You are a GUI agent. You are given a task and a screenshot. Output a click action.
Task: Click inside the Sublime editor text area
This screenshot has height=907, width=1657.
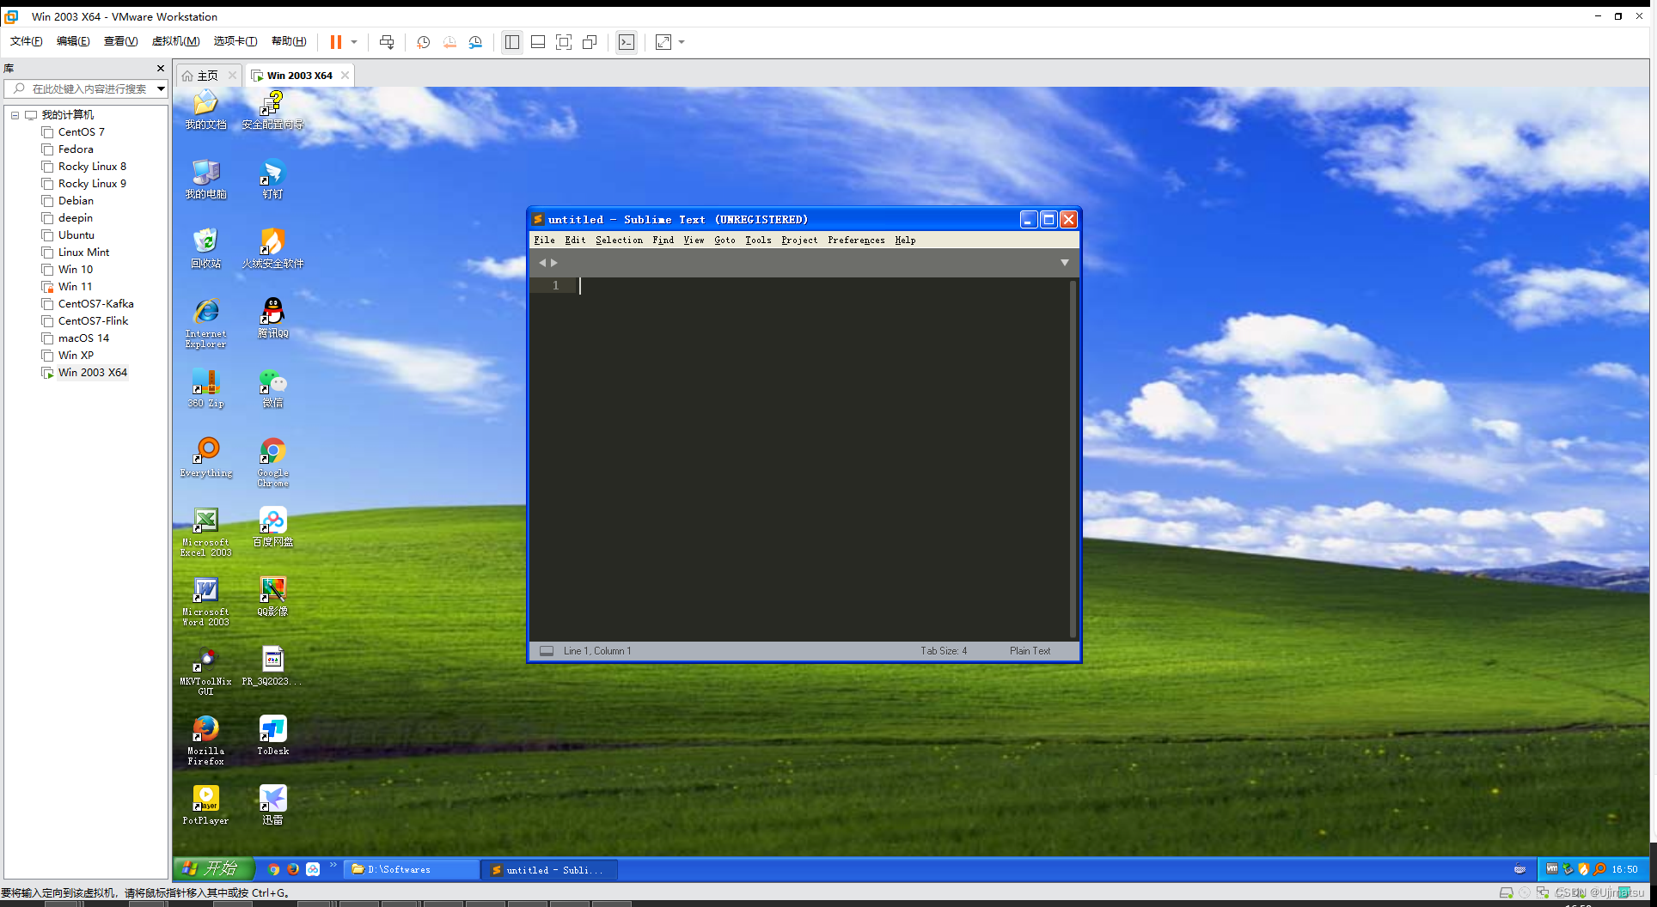pyautogui.click(x=821, y=459)
